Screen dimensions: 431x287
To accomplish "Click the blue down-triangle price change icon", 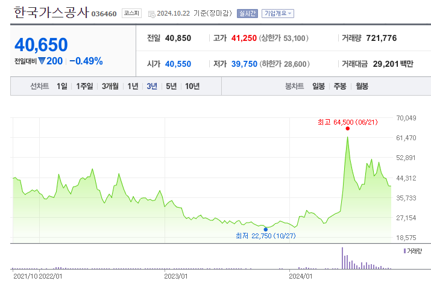I will coord(42,61).
